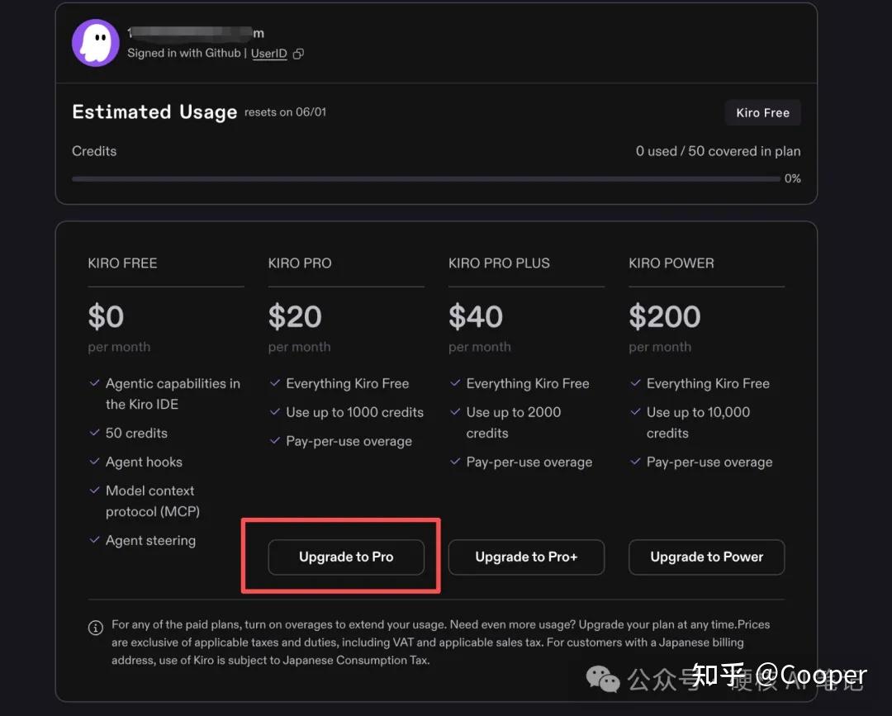The width and height of the screenshot is (892, 716).
Task: Click the WeChat logo in the watermark
Action: click(602, 679)
